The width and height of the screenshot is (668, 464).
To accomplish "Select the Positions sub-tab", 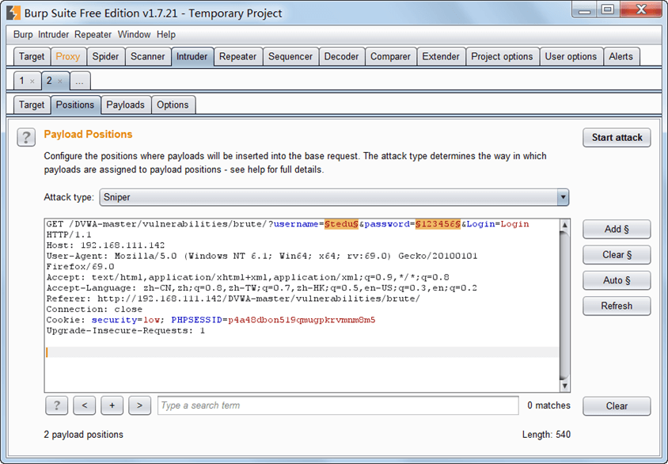I will (75, 105).
